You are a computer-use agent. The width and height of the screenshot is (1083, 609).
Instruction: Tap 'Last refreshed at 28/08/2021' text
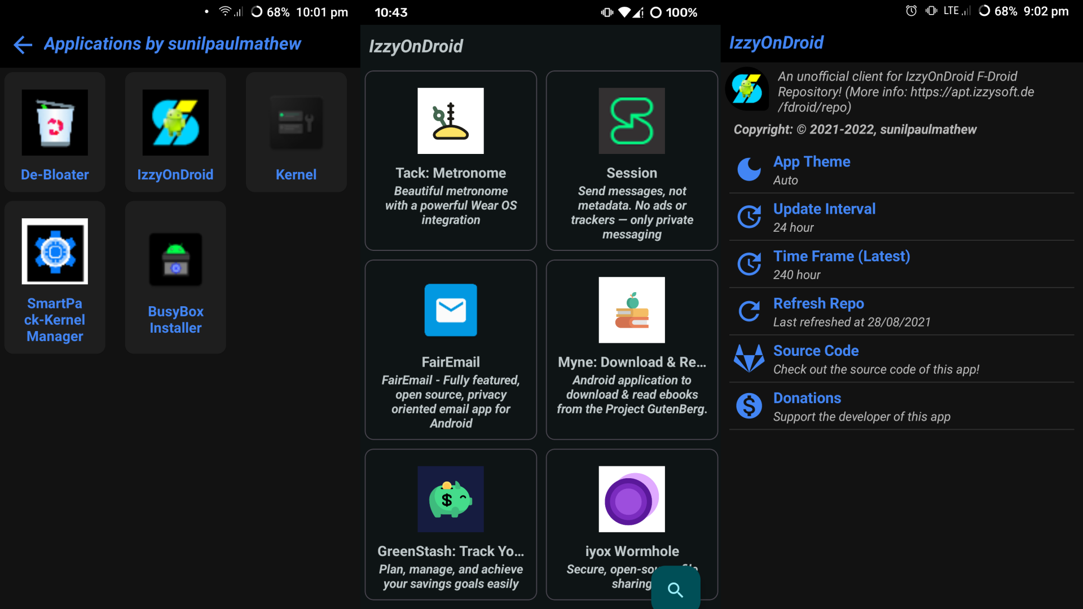(852, 323)
